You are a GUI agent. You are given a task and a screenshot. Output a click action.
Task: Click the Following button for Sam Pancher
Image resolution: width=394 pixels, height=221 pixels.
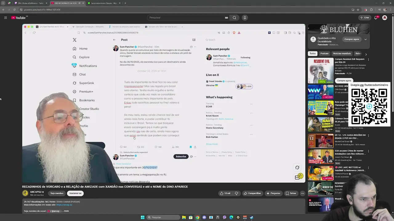[x=245, y=57]
